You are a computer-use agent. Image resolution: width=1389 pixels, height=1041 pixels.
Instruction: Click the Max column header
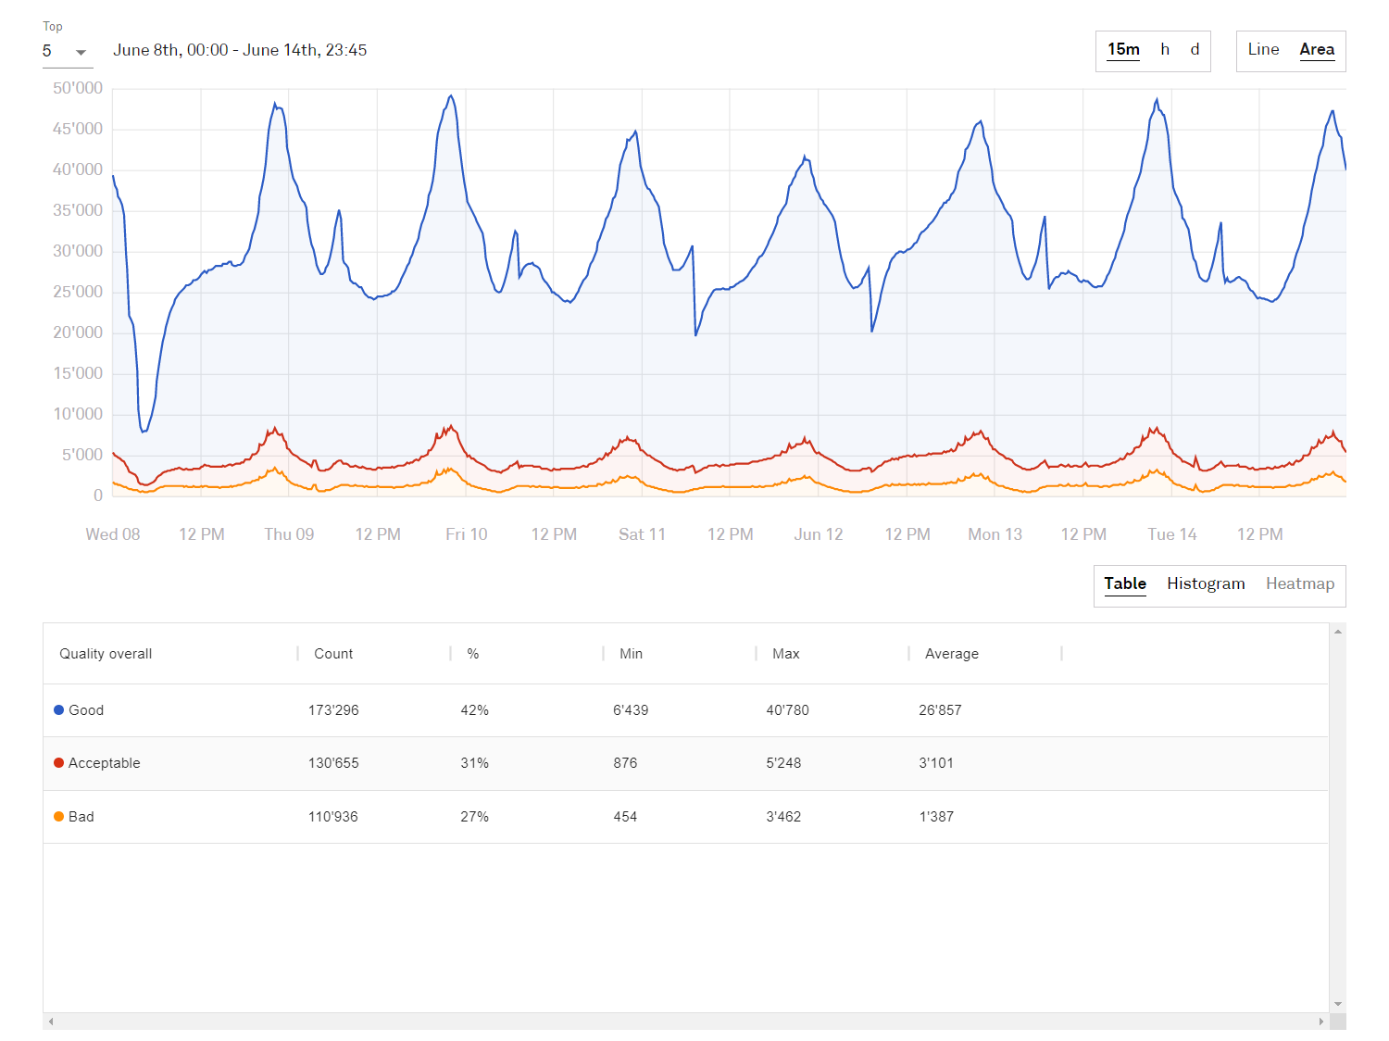[785, 654]
